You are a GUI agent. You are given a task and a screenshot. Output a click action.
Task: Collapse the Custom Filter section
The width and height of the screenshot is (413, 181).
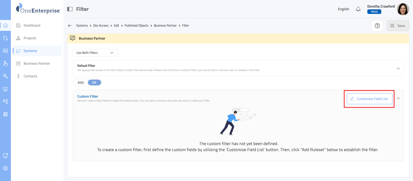point(398,99)
